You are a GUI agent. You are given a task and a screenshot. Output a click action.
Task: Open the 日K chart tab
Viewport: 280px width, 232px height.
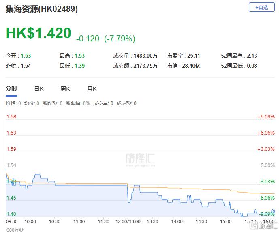[x=39, y=89]
